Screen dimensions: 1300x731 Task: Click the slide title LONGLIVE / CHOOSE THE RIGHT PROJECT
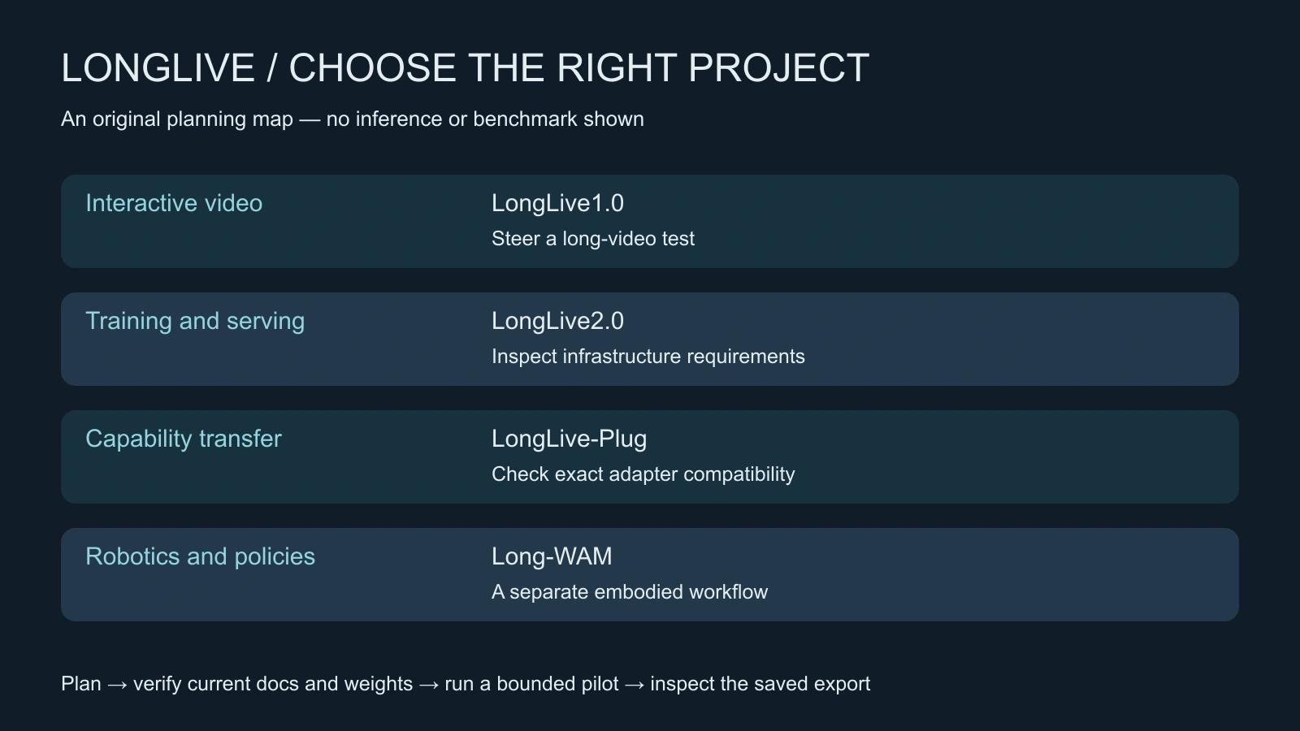point(465,68)
